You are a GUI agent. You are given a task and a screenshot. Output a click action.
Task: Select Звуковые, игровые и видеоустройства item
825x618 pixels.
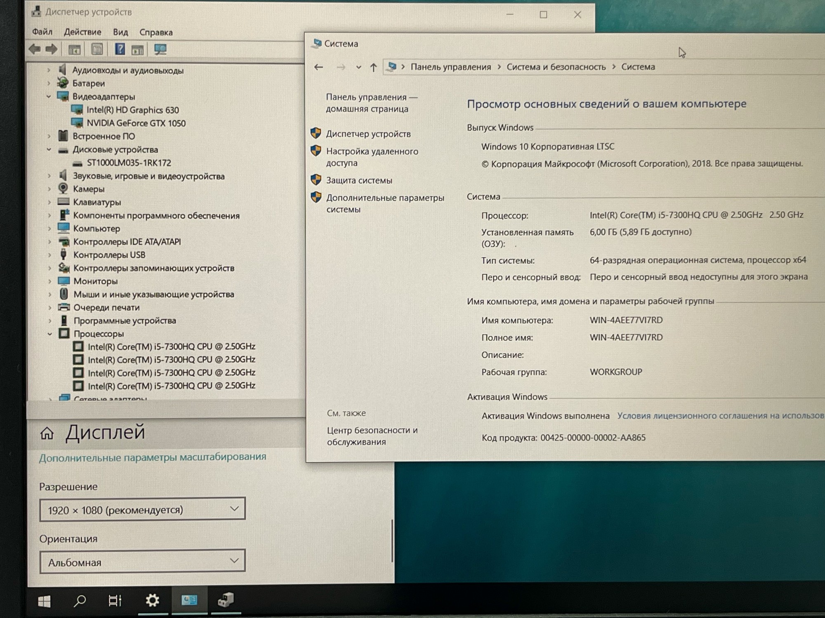tap(149, 176)
